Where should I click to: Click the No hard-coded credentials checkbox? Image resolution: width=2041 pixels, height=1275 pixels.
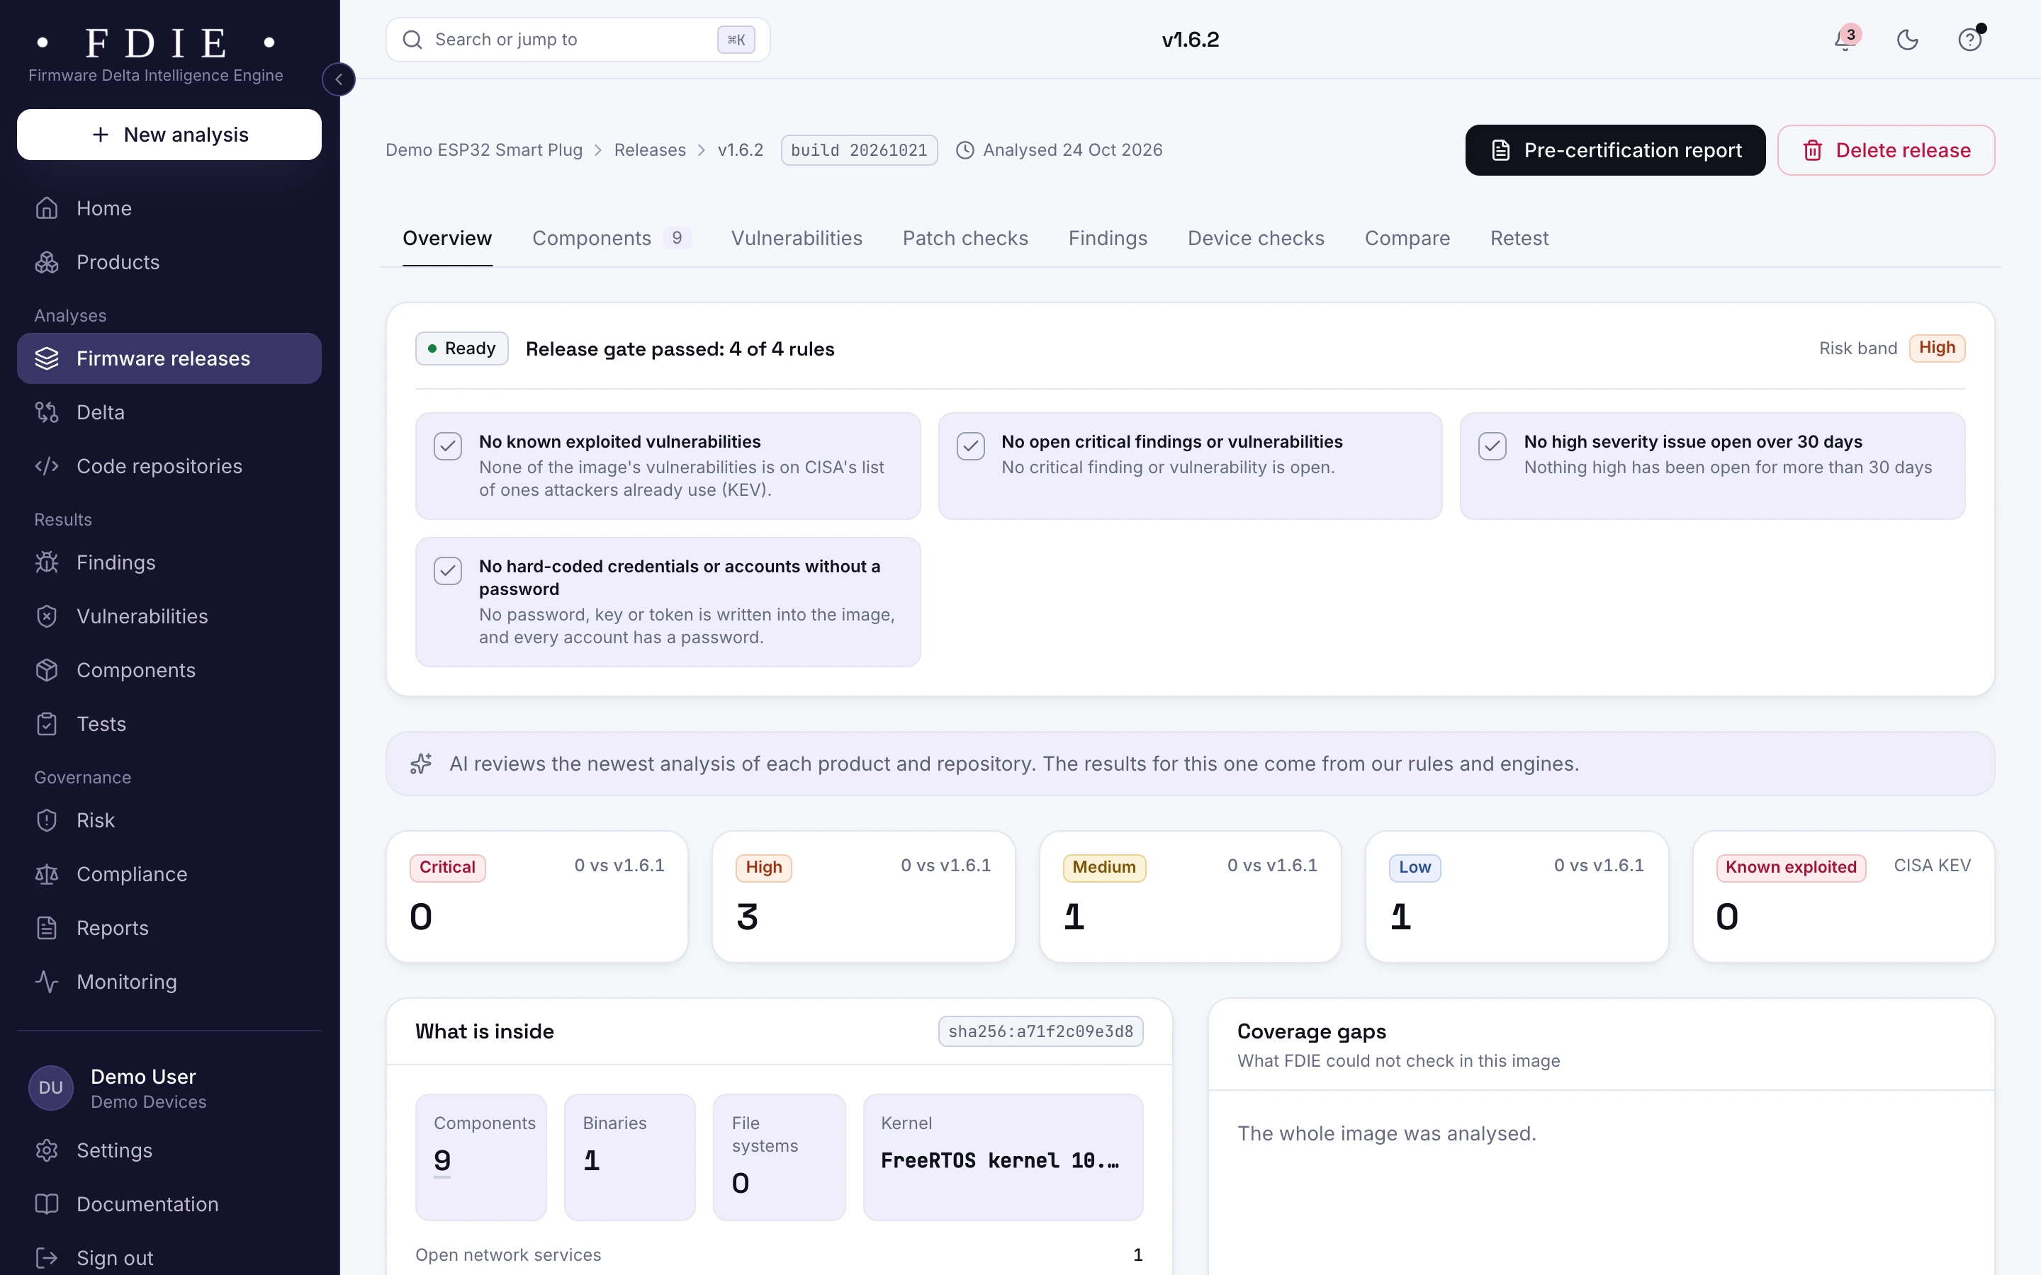click(448, 571)
